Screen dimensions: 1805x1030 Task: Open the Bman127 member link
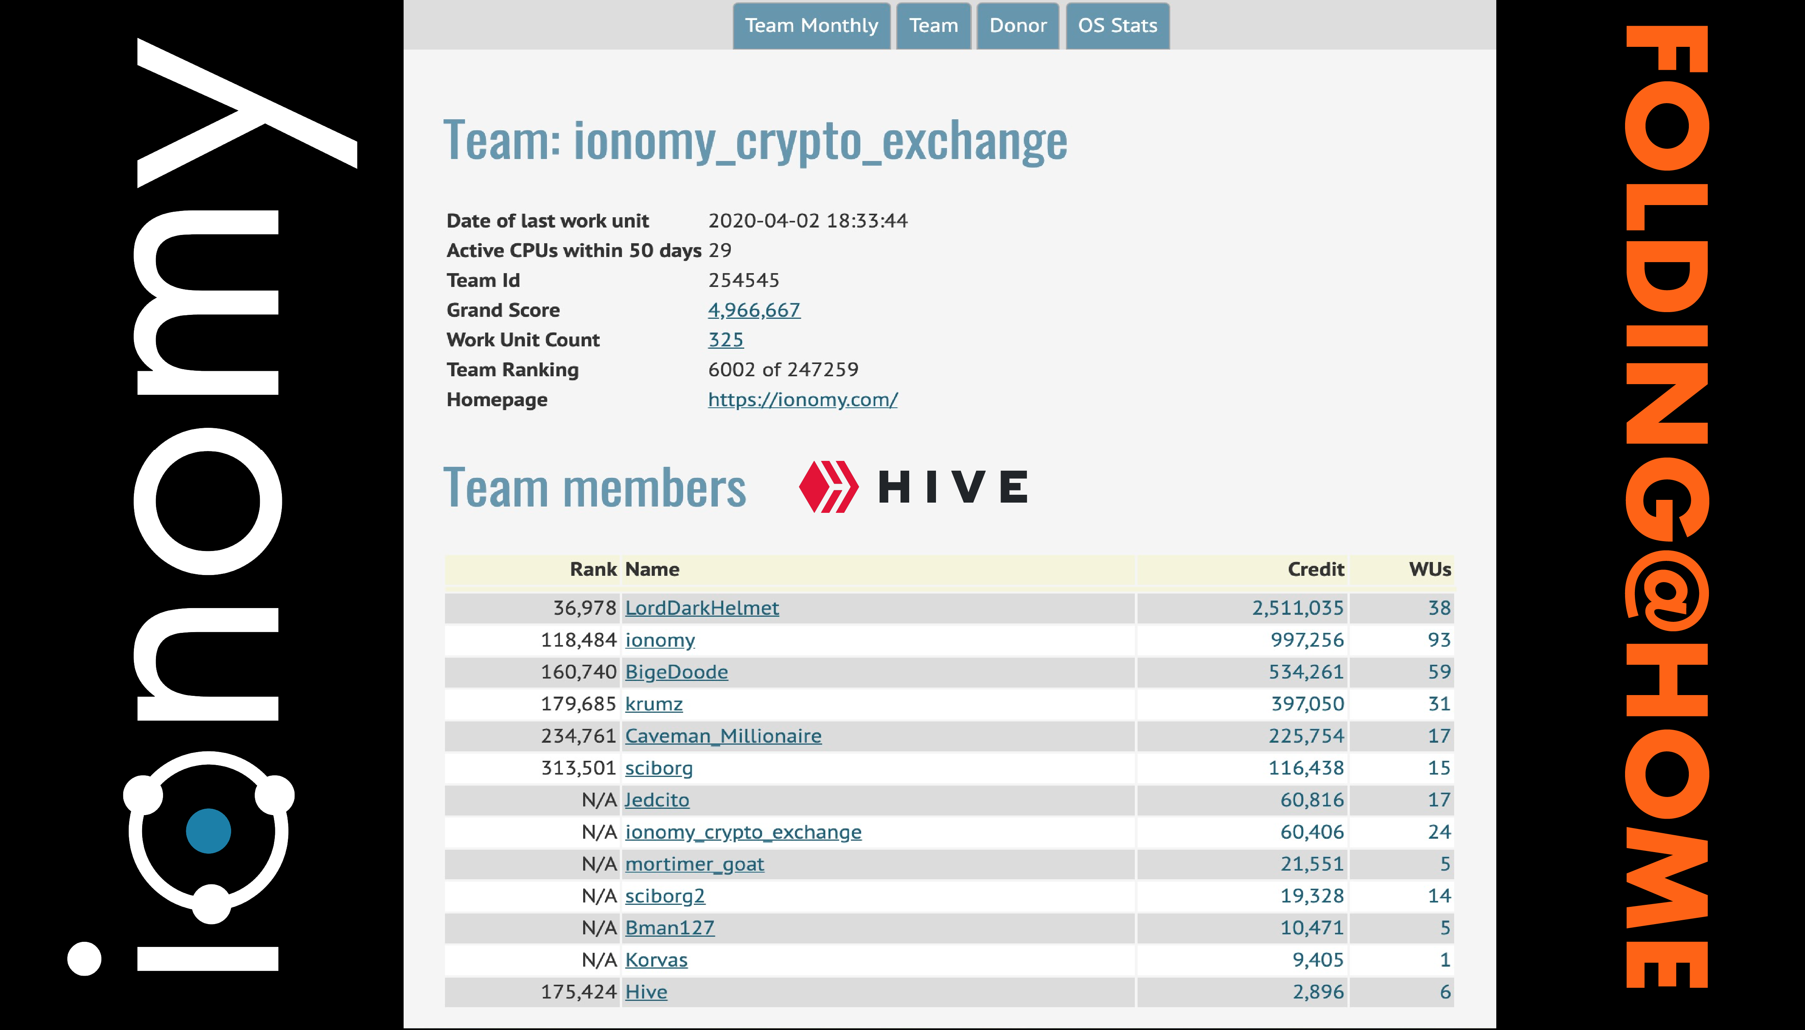pos(670,927)
